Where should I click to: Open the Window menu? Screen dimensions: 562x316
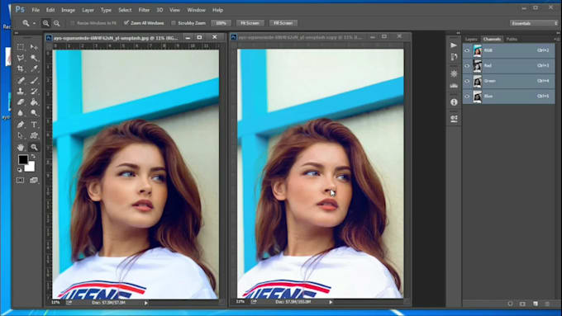click(197, 10)
